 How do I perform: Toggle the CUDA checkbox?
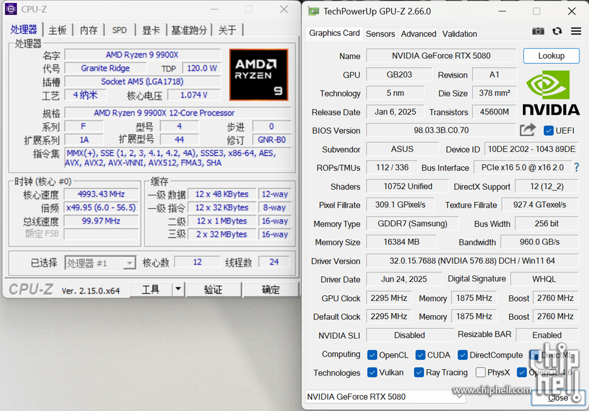coord(420,355)
